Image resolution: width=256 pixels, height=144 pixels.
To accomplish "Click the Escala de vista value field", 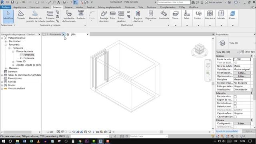I will point(242,59).
